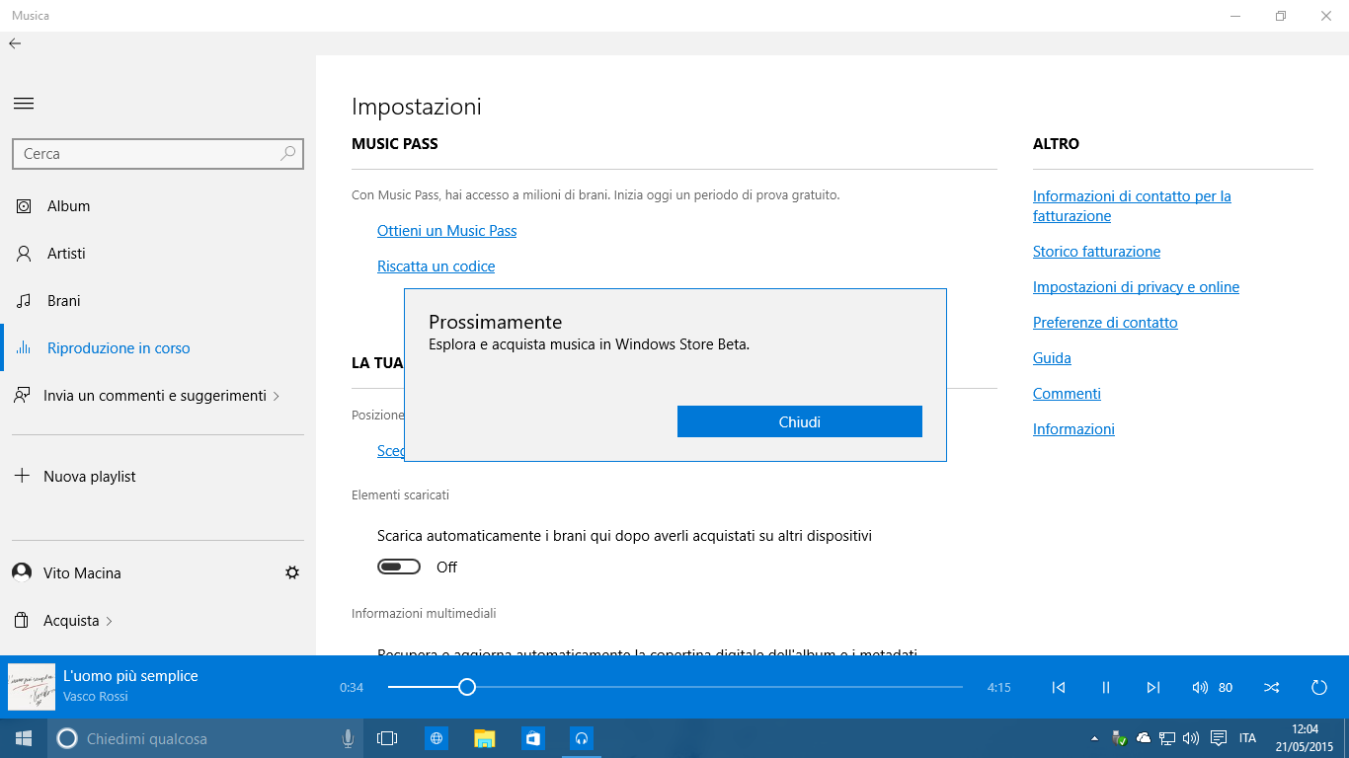Open the Artisti section
Image resolution: width=1349 pixels, height=758 pixels.
tap(158, 254)
